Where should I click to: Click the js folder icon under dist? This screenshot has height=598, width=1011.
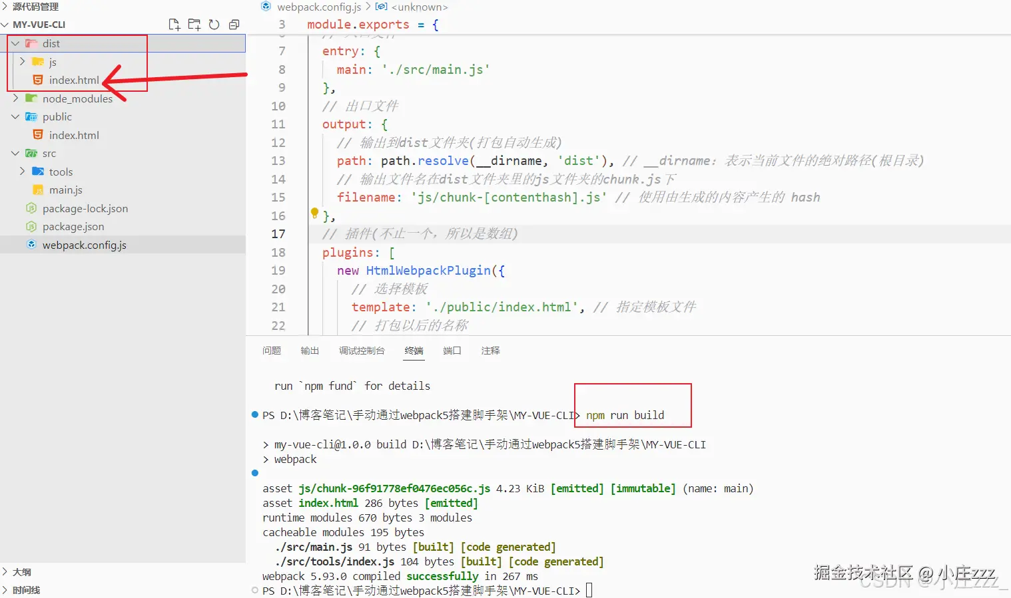38,62
